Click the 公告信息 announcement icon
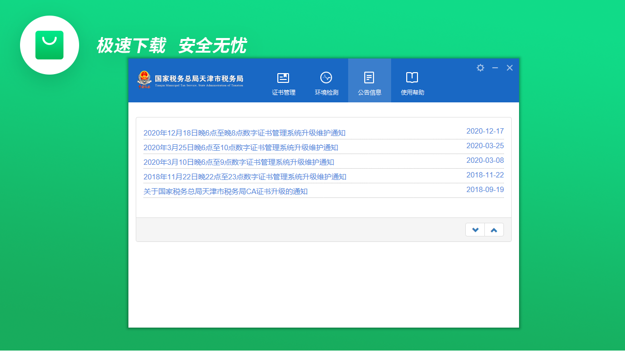Viewport: 625px width, 351px height. pyautogui.click(x=369, y=77)
